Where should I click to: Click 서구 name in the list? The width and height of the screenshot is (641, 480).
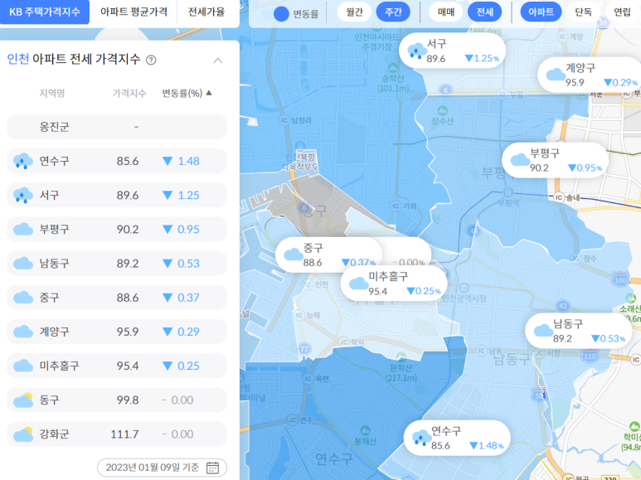click(49, 195)
